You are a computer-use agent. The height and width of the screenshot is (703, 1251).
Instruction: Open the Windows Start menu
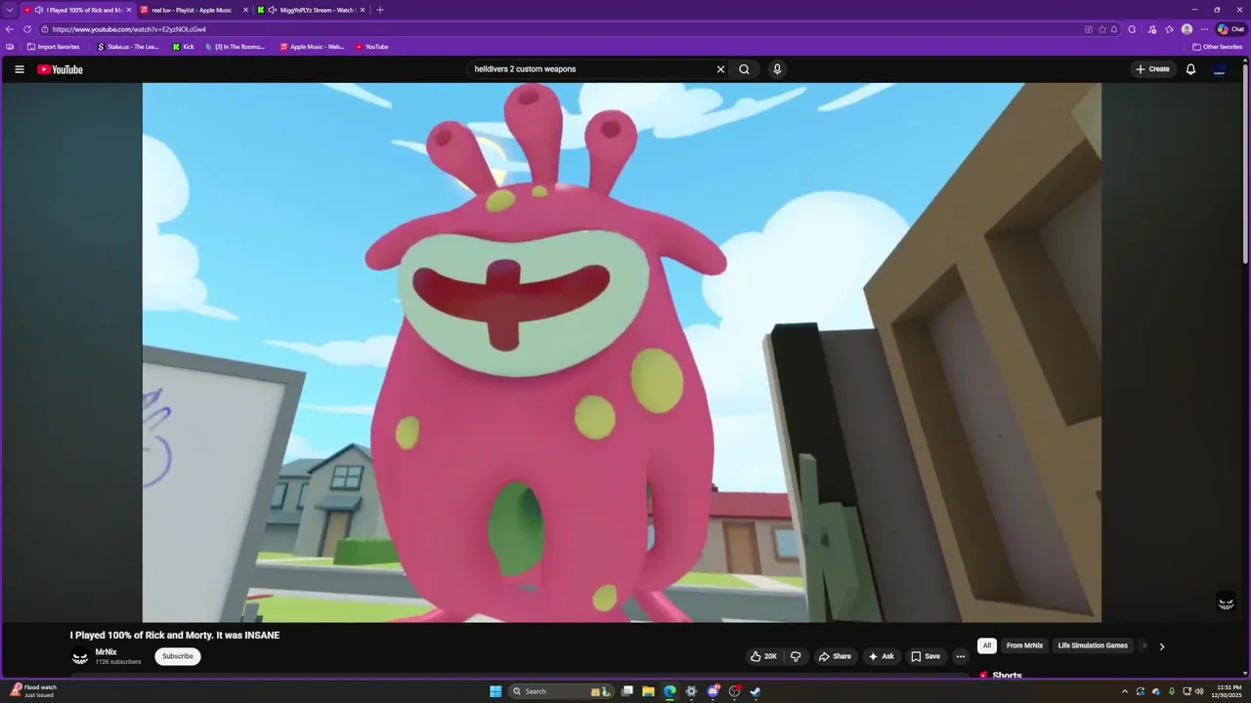click(496, 691)
